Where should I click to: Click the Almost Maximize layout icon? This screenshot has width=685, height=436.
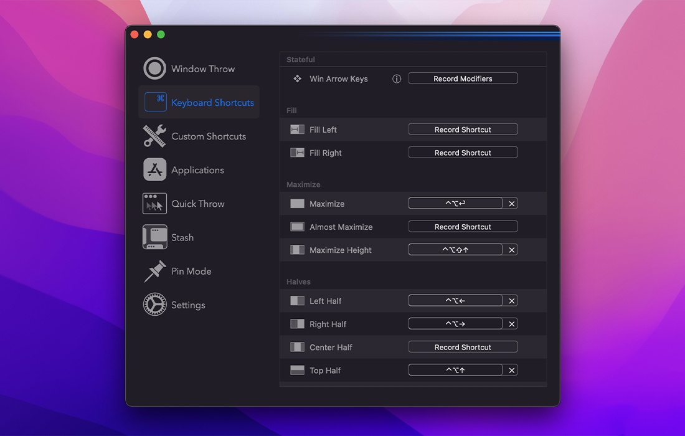point(297,227)
